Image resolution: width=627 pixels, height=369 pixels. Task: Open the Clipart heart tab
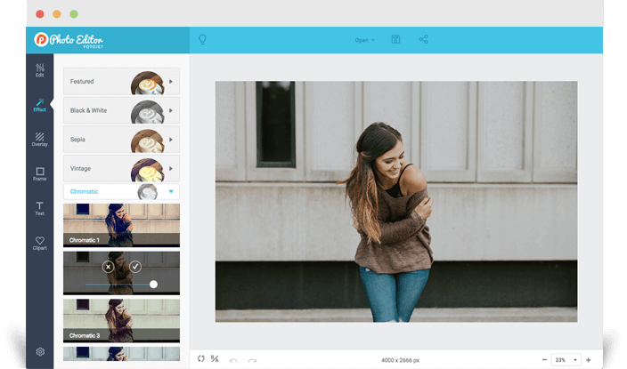click(x=39, y=244)
